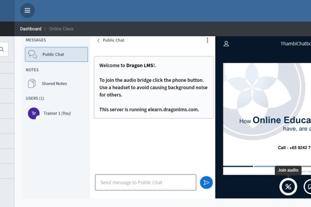Click the Online Class breadcrumb
This screenshot has height=207, width=311.
[x=61, y=29]
